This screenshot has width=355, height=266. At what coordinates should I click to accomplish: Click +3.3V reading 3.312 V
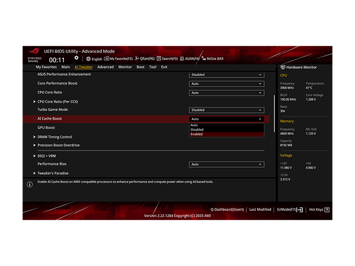[x=285, y=179]
